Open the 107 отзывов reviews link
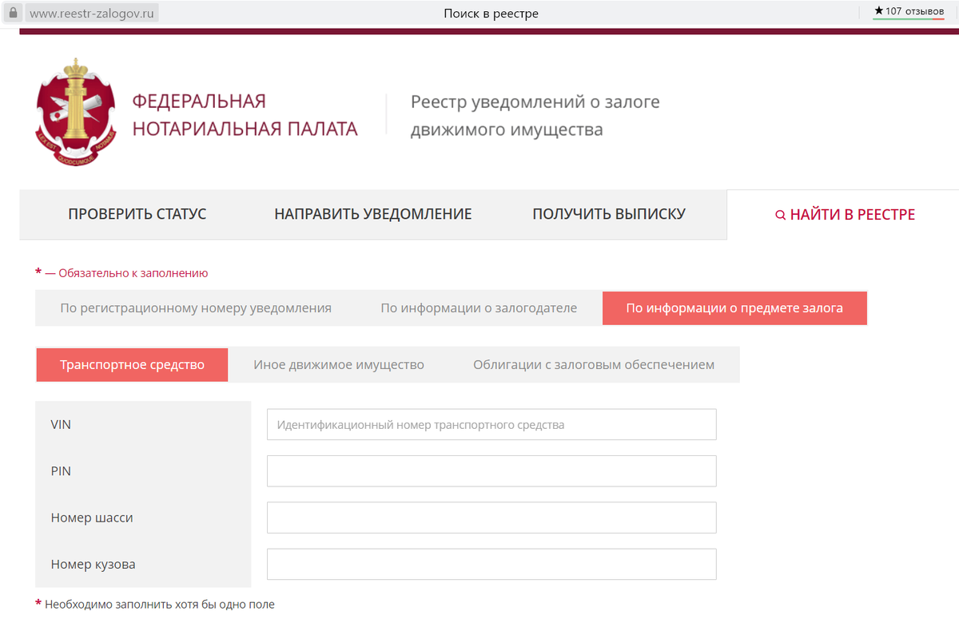 pos(911,12)
